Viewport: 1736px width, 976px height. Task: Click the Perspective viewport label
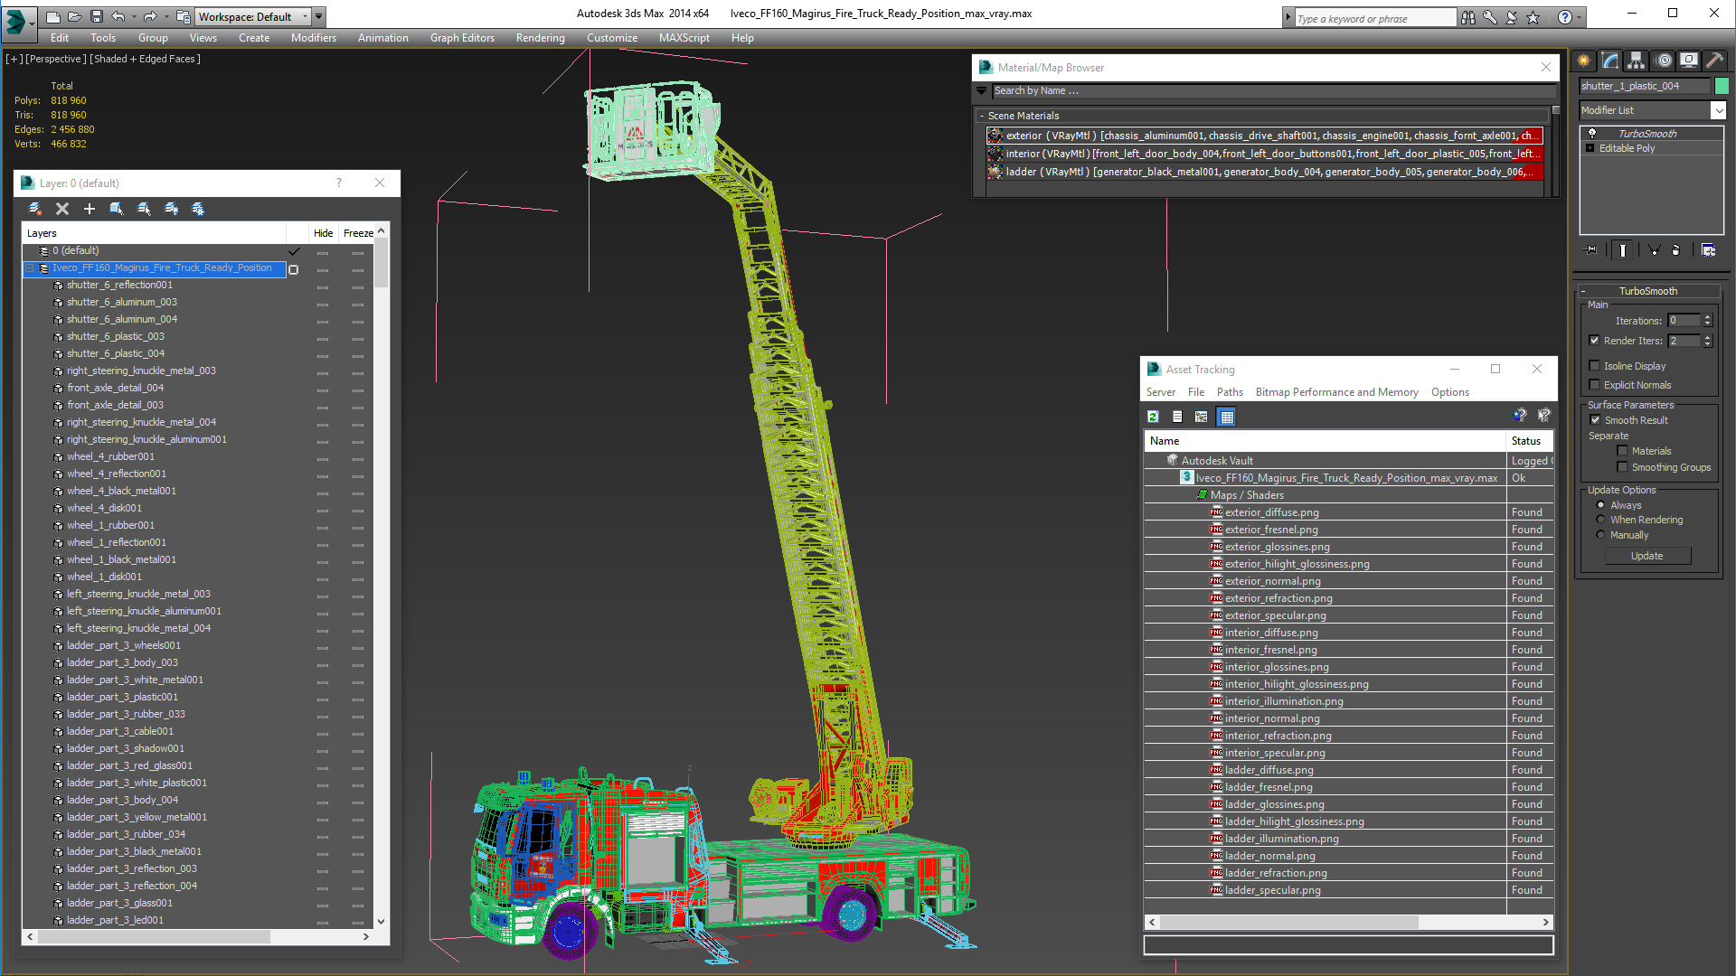click(56, 59)
